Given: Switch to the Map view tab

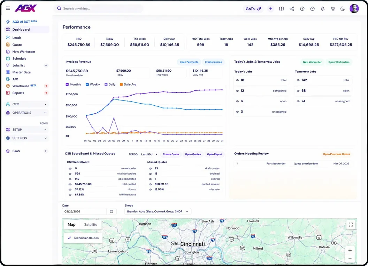Looking at the screenshot, I should pos(71,225).
